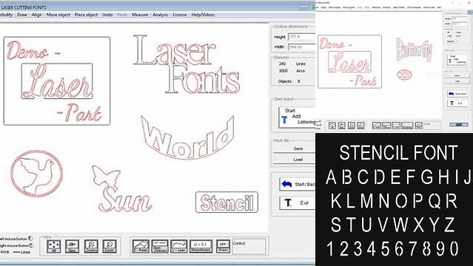This screenshot has height=266, width=473.
Task: Click the first Zoom magnifier icon
Action: coord(91,246)
